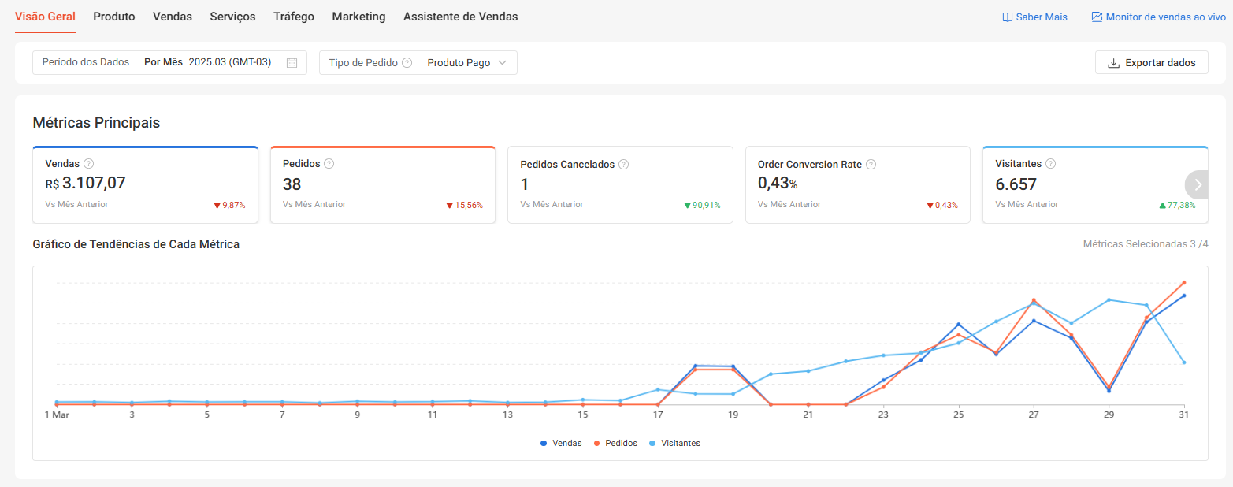This screenshot has width=1233, height=487.
Task: Click the Order Conversion Rate help icon
Action: 871,165
